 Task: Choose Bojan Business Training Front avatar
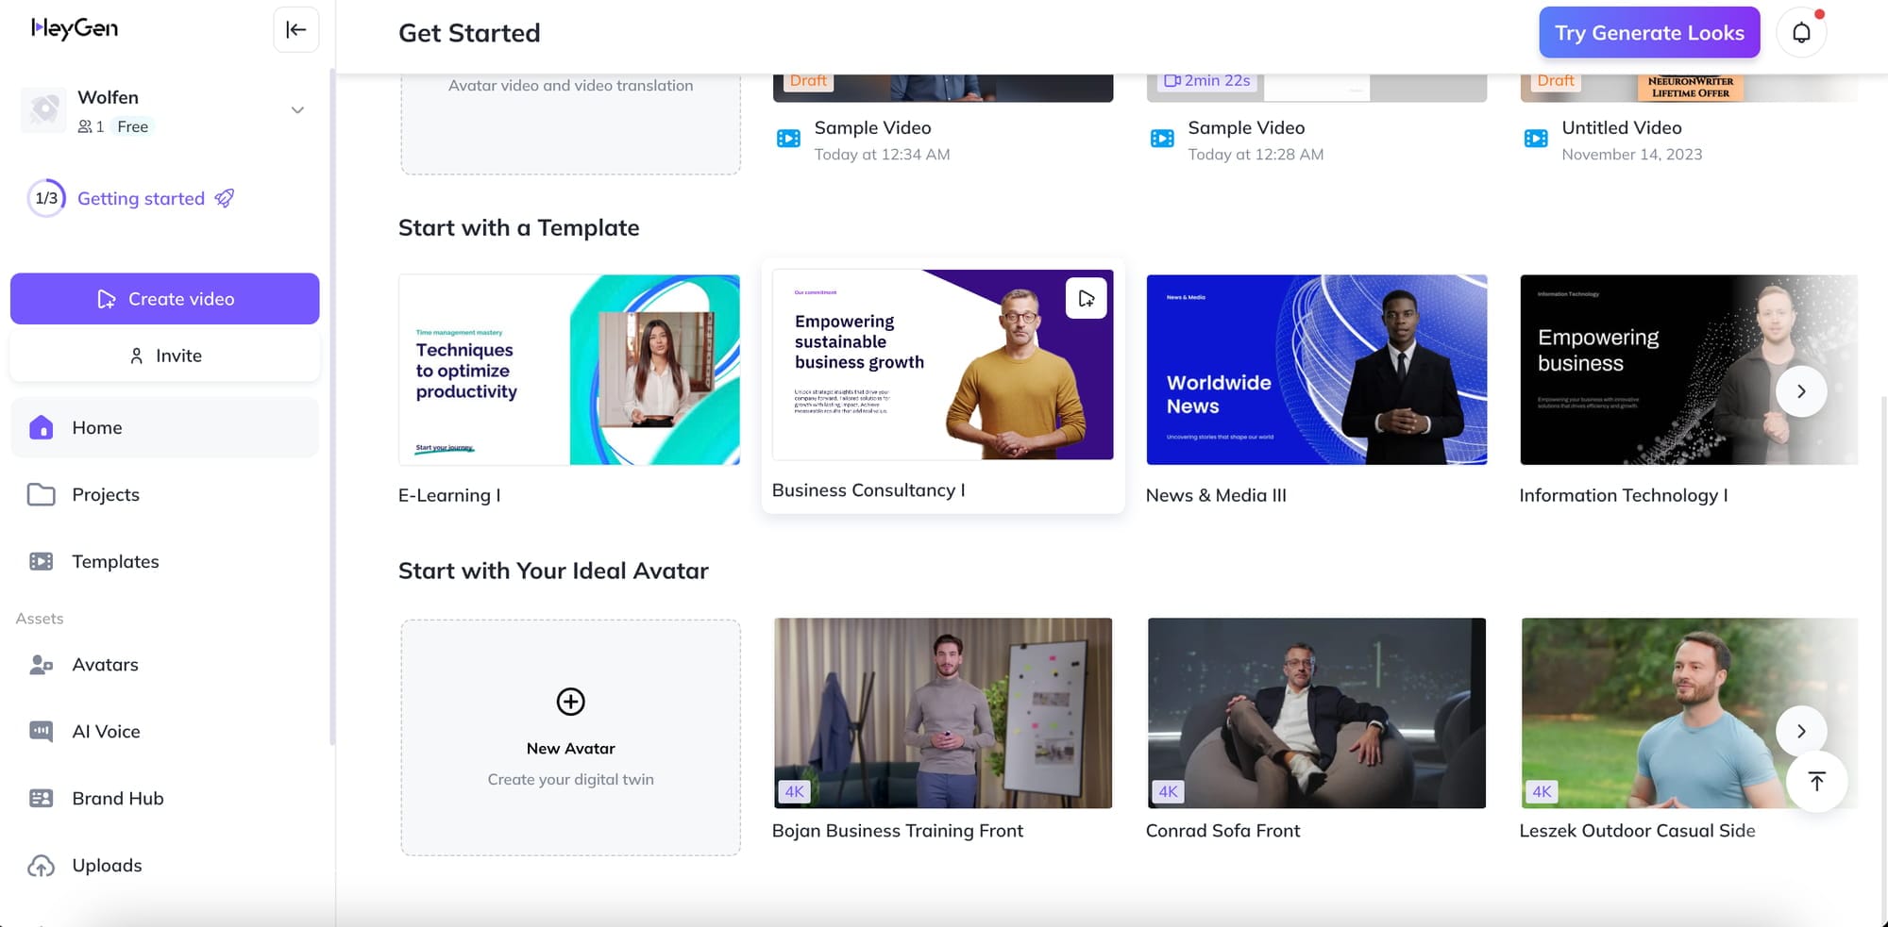pos(942,713)
